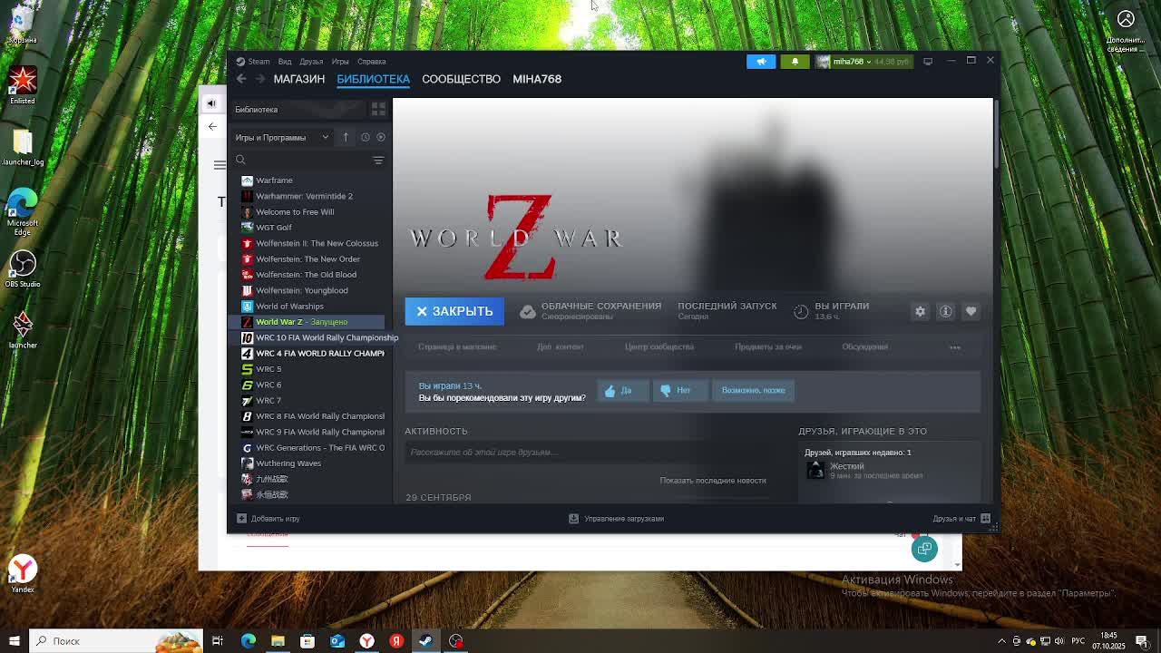This screenshot has width=1161, height=653.
Task: Open the Предметы за очки link
Action: (x=768, y=346)
